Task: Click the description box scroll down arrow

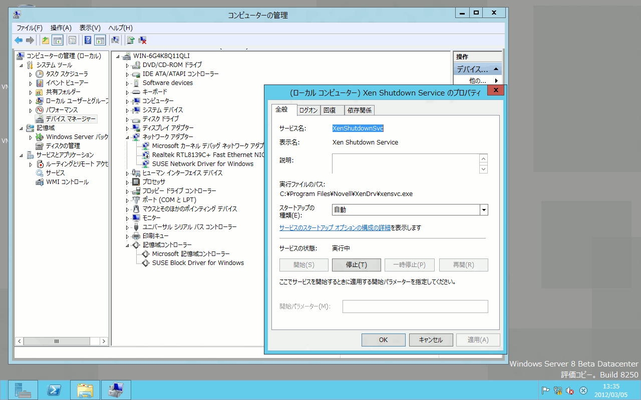Action: pyautogui.click(x=483, y=169)
